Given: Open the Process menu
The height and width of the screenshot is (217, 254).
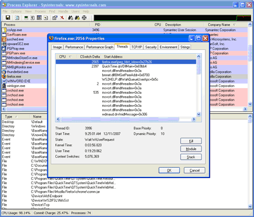Looking at the screenshot, I should (x=40, y=11).
